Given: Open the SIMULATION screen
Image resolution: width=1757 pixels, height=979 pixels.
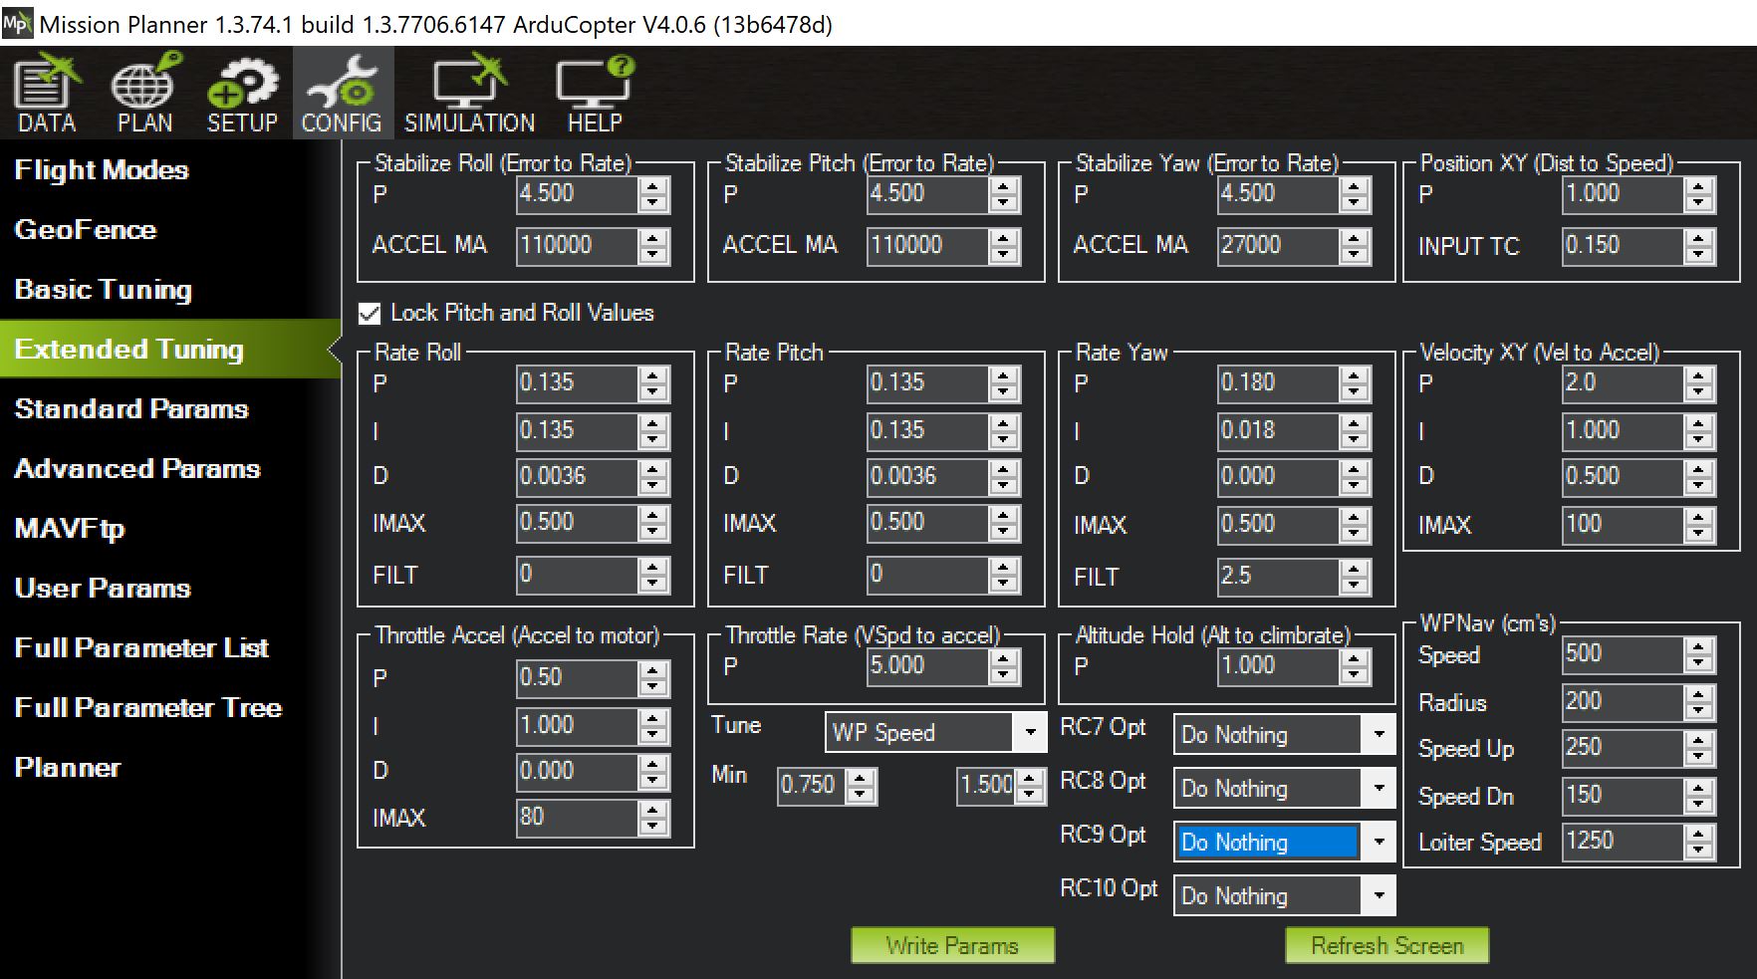Looking at the screenshot, I should coord(469,94).
